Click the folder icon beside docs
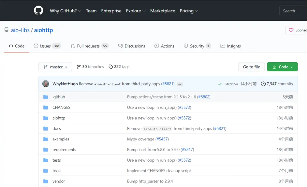Screen dimensions: 307x187 click(x=46, y=129)
